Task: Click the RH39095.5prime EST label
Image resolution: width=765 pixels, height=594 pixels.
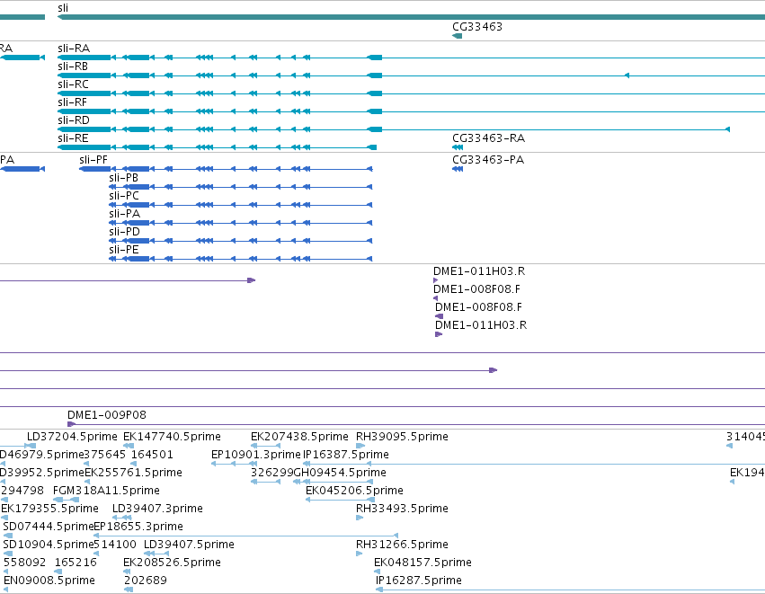Action: tap(402, 437)
